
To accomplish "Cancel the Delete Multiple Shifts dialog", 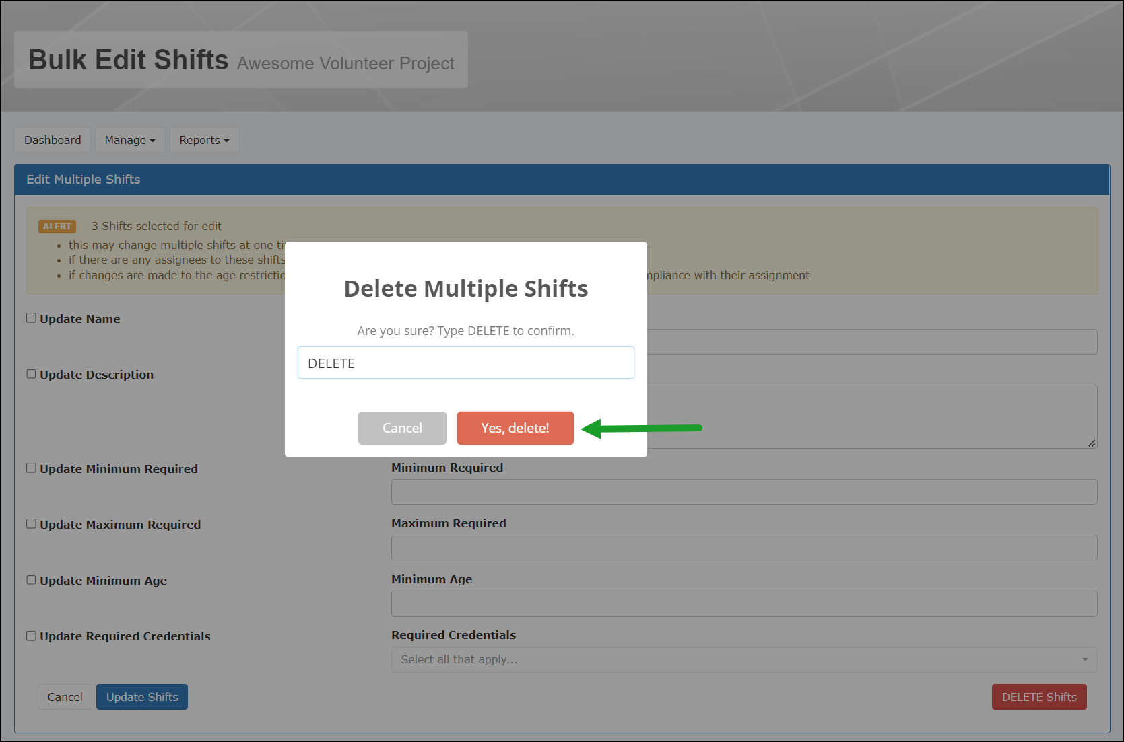I will tap(402, 428).
